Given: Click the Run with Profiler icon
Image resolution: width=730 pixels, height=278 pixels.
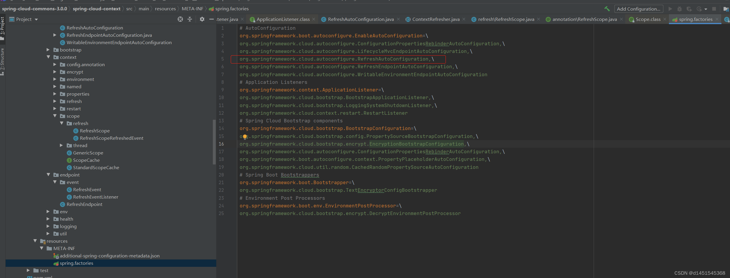Looking at the screenshot, I should [699, 9].
